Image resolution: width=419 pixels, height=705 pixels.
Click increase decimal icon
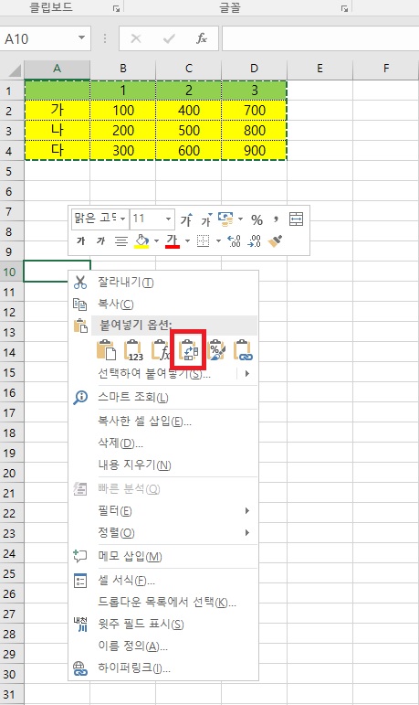coord(234,241)
